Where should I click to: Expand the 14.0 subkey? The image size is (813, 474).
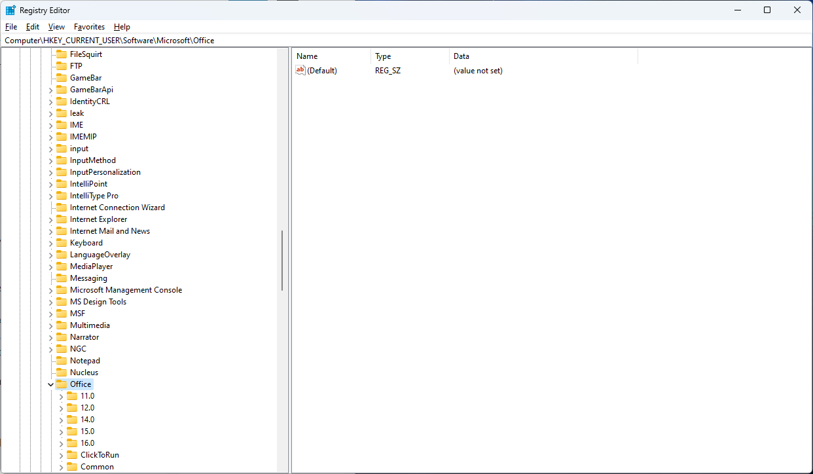click(62, 420)
